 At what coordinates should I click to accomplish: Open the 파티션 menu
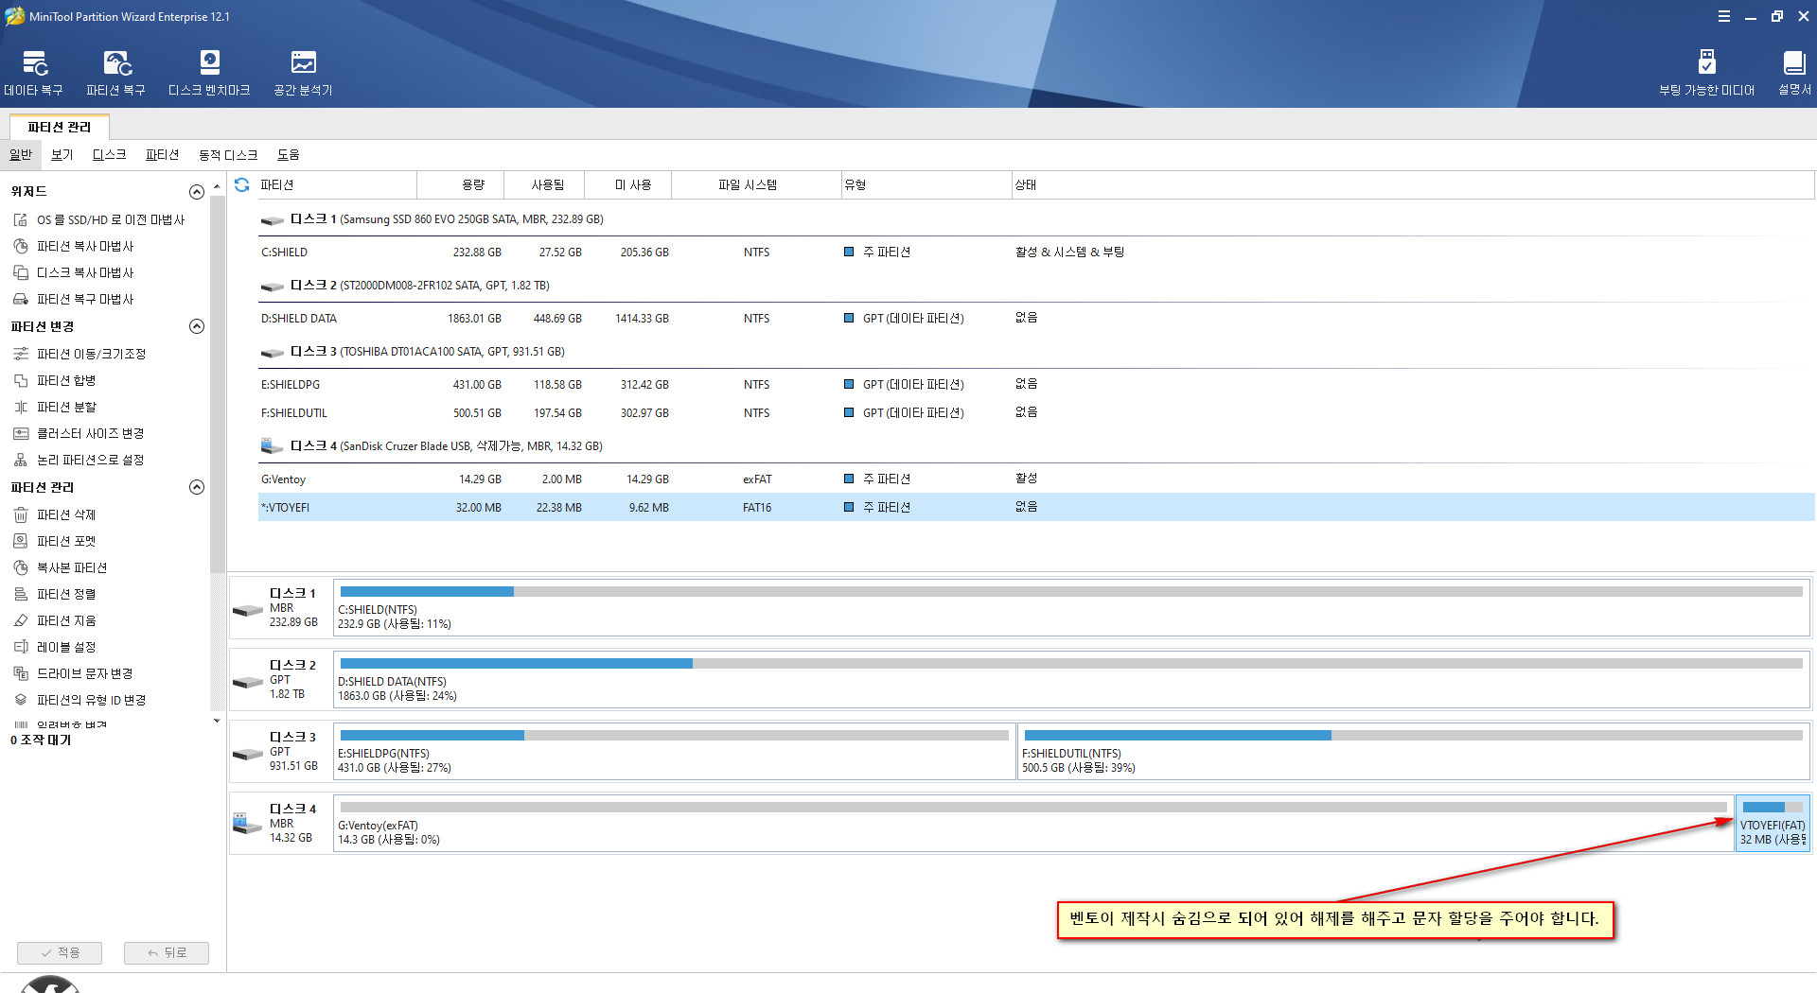[x=162, y=154]
